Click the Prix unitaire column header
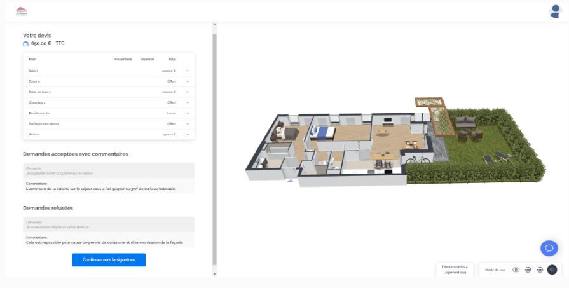 pos(123,60)
